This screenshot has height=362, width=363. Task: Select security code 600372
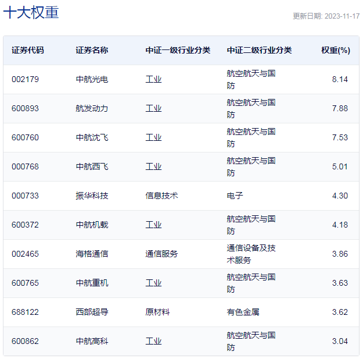tap(25, 225)
